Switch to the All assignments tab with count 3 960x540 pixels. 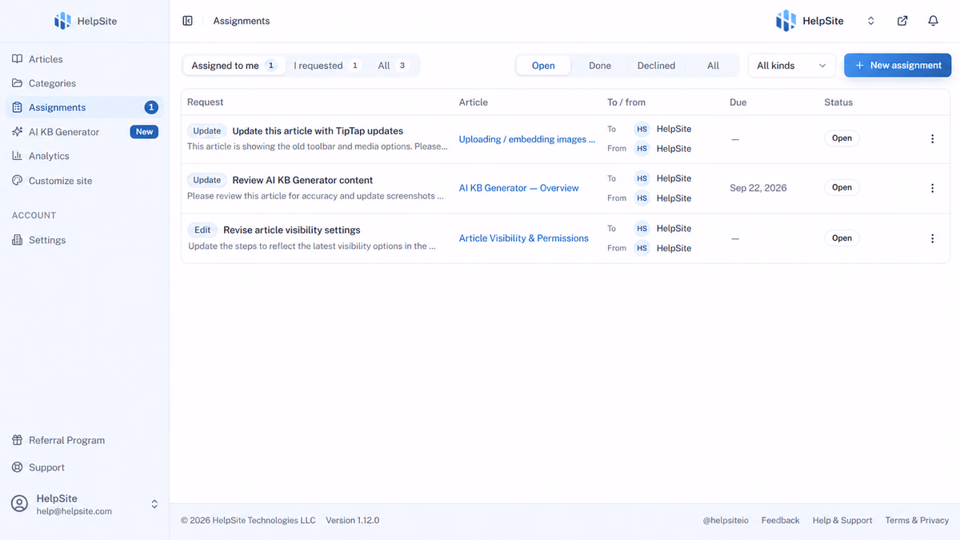tap(393, 66)
